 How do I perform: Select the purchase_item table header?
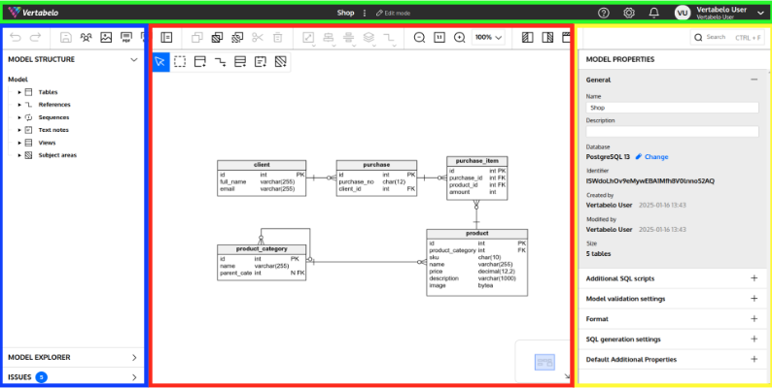coord(476,161)
